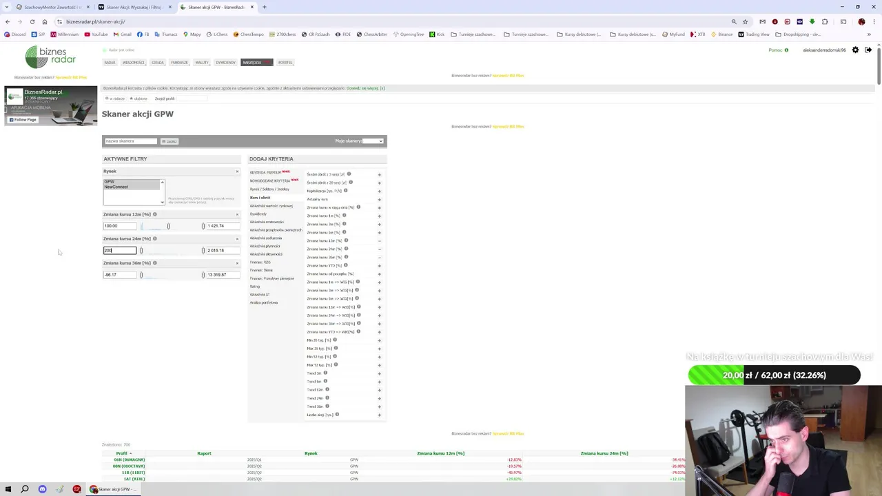The height and width of the screenshot is (496, 882).
Task: Toggle 'ulubione' option
Action: pos(139,99)
